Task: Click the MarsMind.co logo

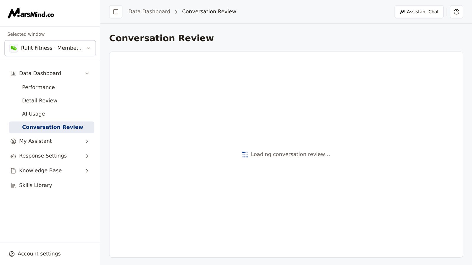Action: tap(31, 13)
